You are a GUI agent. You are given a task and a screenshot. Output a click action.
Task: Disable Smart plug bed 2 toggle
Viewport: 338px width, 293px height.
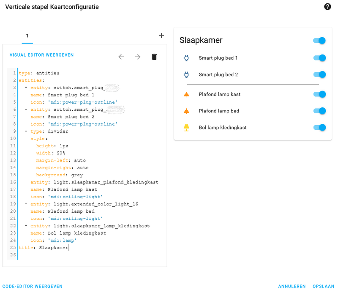tap(319, 75)
